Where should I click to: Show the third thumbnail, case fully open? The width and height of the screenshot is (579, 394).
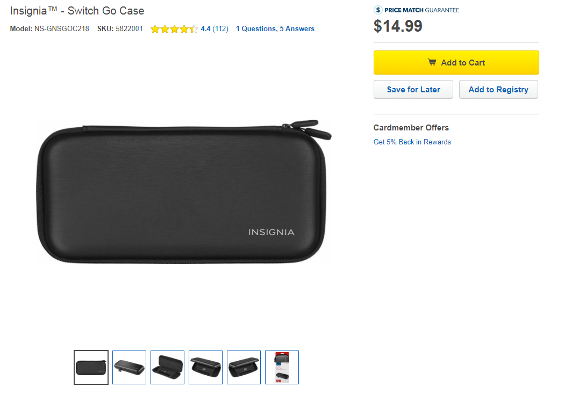[x=167, y=368]
